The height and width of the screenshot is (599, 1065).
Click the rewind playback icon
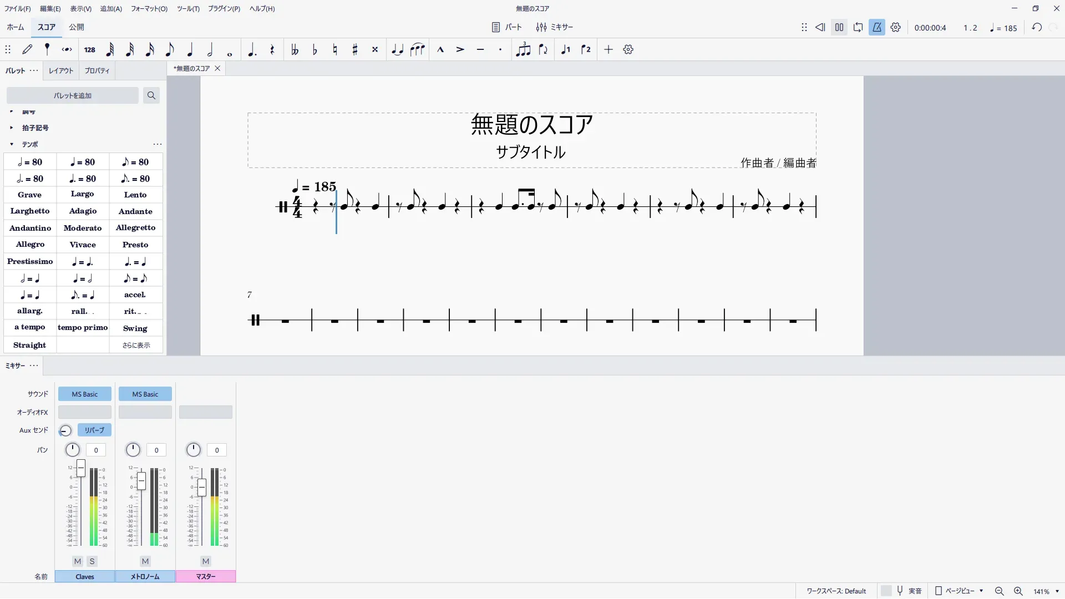tap(820, 27)
